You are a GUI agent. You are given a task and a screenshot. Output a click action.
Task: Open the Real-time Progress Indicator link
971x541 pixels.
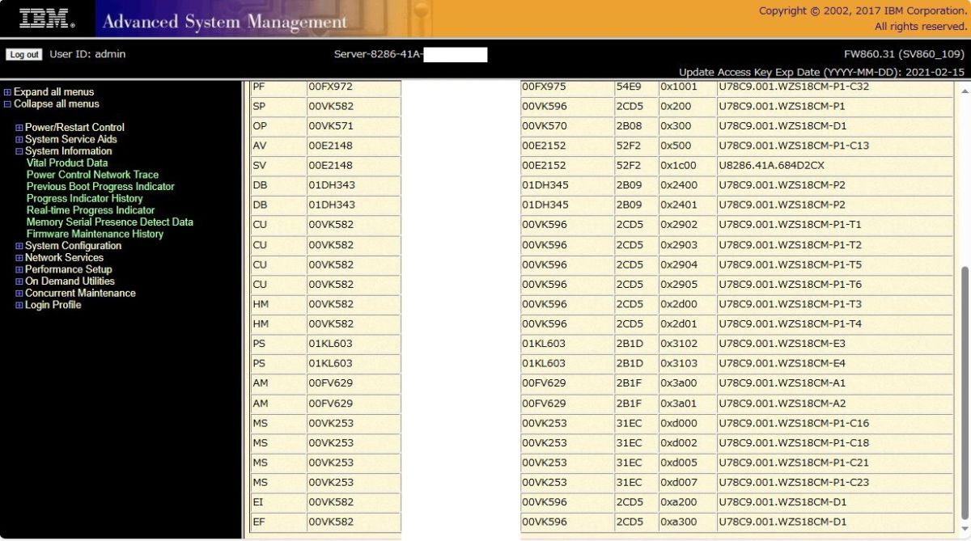pos(91,210)
